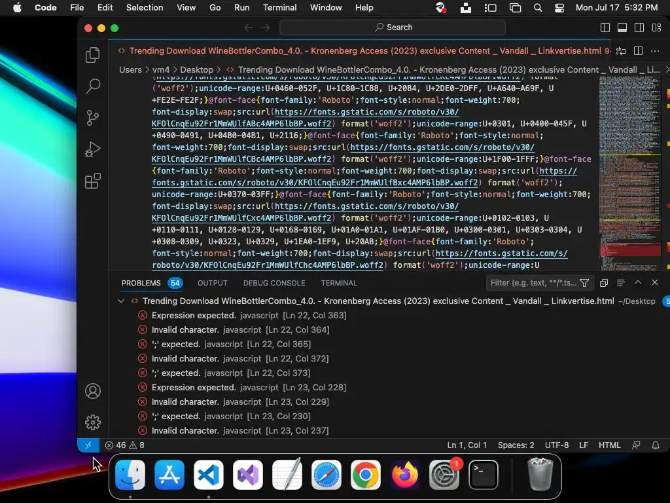
Task: Open macOS Control Center in menu bar
Action: pos(559,8)
